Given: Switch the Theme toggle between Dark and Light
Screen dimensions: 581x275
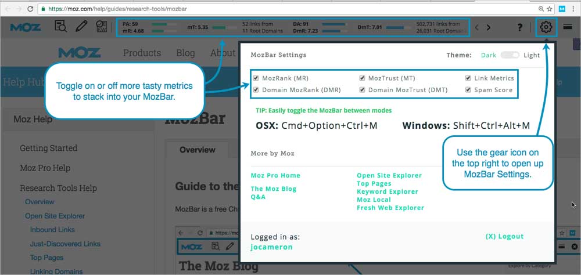Looking at the screenshot, I should point(510,55).
